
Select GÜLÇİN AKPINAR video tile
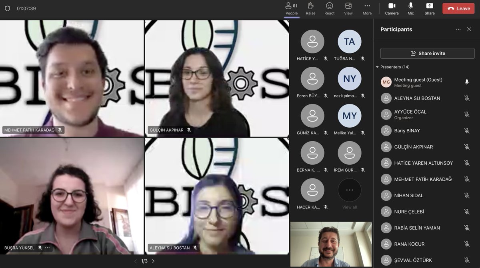(x=217, y=78)
